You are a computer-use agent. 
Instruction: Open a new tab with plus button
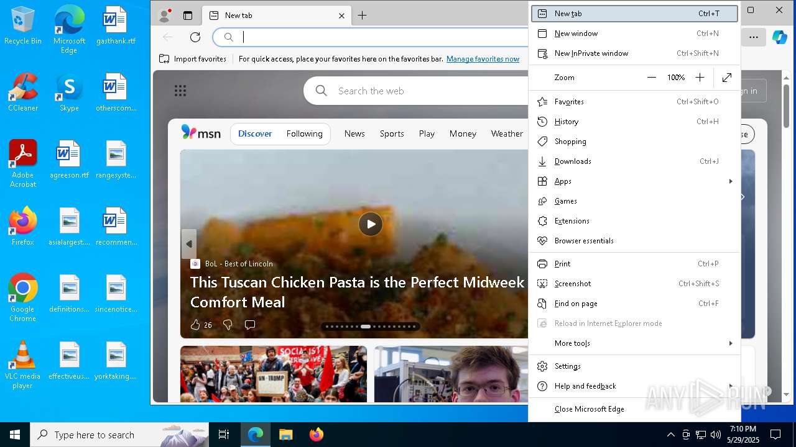[x=363, y=16]
